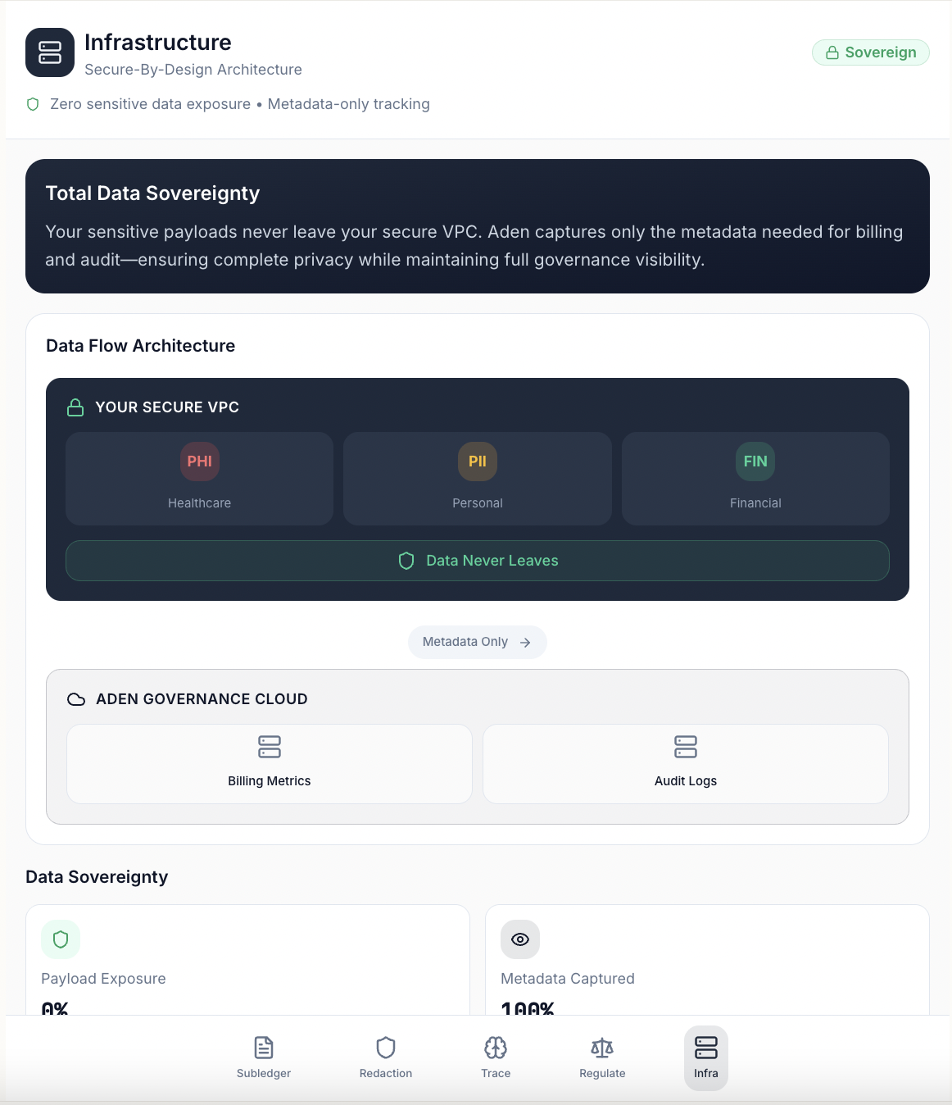
Task: Click the Metadata Only arrow pill
Action: tap(478, 642)
